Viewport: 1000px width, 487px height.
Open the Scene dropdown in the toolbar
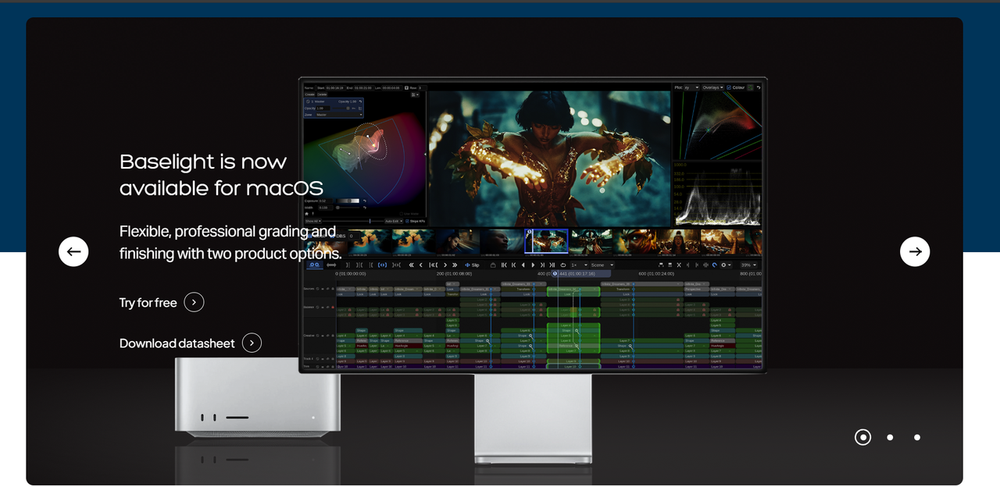pyautogui.click(x=602, y=265)
